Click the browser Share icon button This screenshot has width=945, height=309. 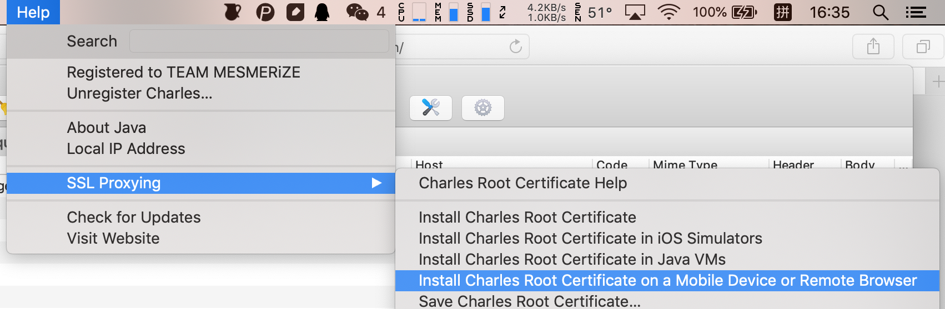pos(873,47)
